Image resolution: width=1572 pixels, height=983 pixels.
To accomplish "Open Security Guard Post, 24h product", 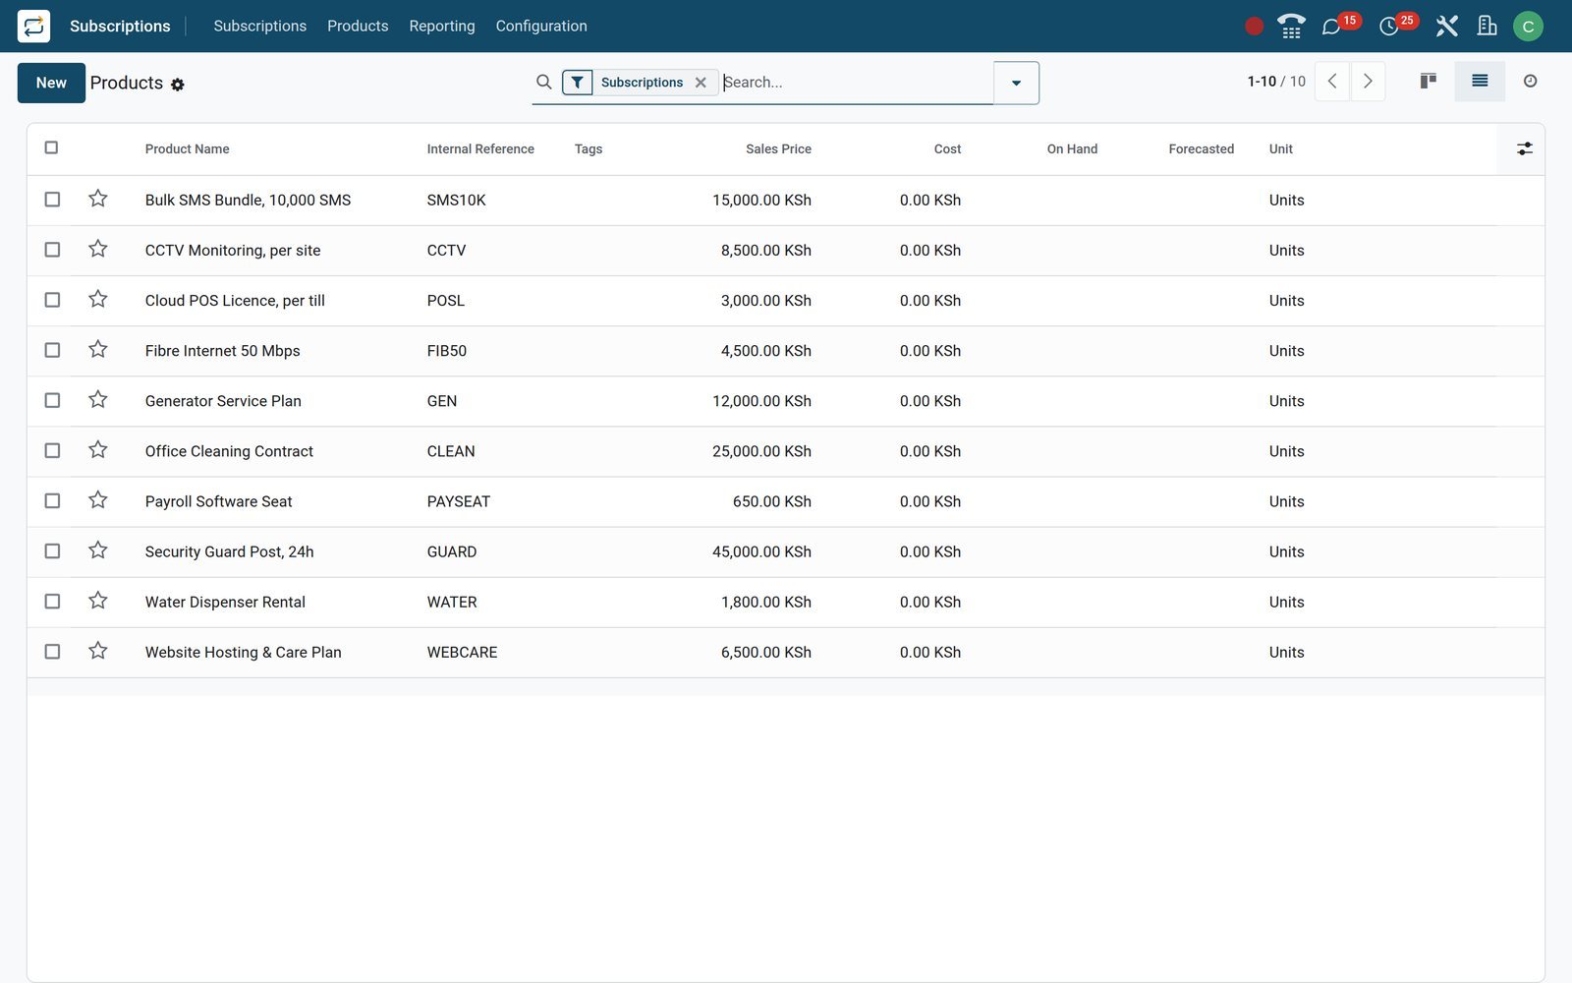I will click(229, 551).
